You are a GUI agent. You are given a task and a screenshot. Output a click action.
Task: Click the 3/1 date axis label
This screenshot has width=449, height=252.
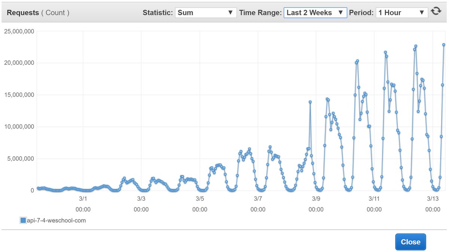pyautogui.click(x=83, y=198)
